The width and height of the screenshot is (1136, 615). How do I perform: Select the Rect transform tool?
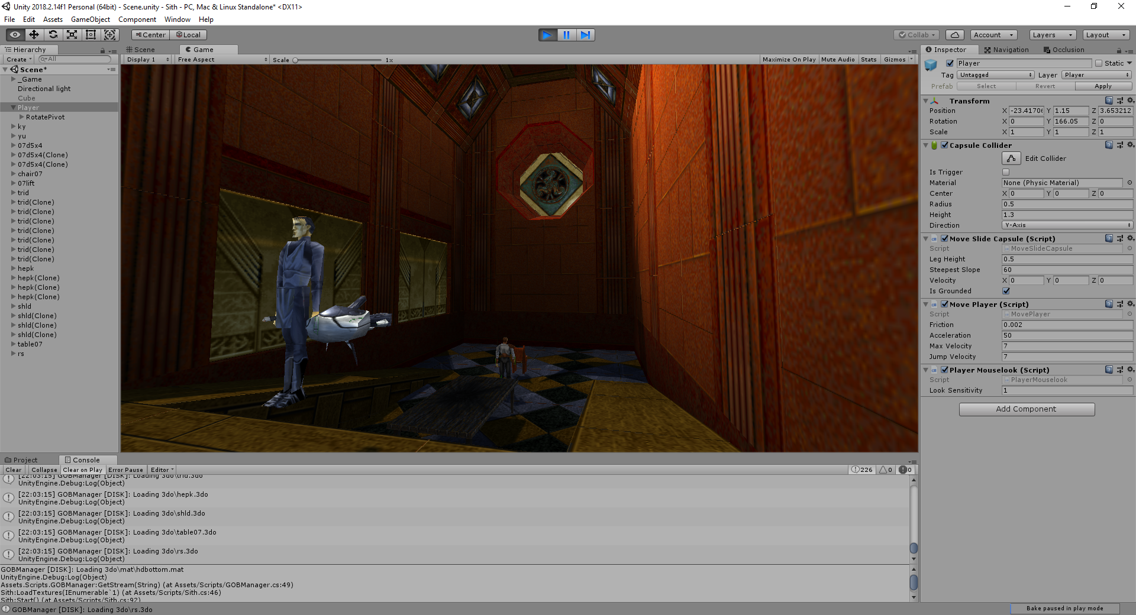click(x=91, y=35)
